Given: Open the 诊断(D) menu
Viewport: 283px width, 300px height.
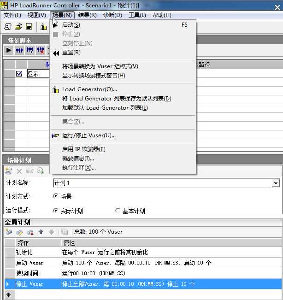Looking at the screenshot, I should click(112, 15).
